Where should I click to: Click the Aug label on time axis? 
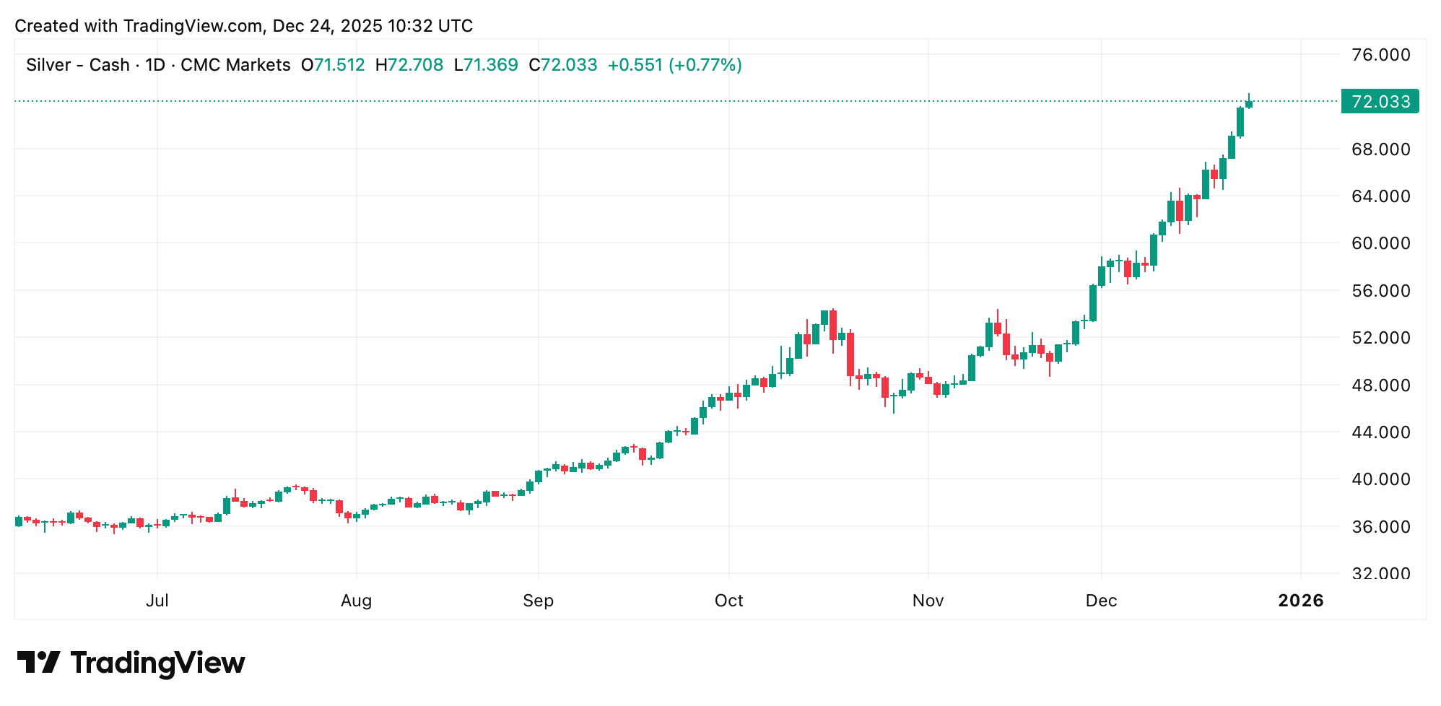click(x=357, y=601)
